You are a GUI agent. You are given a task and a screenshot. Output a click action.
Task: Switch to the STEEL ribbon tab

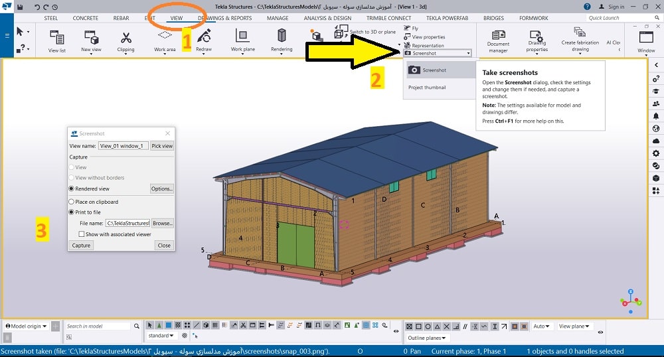[x=50, y=18]
